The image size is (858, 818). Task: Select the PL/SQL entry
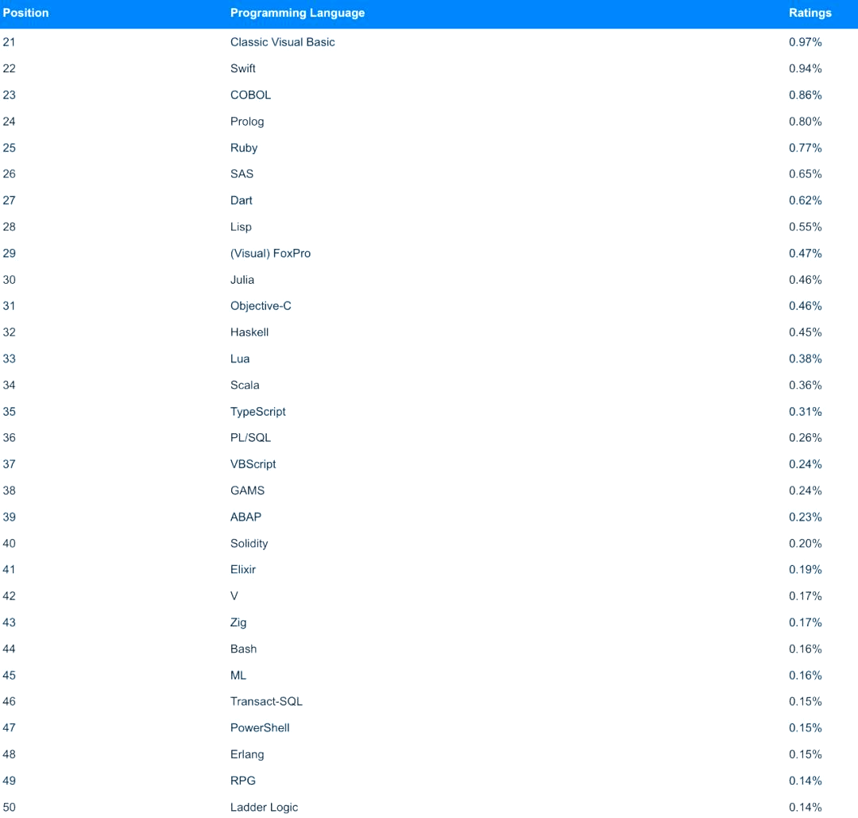tap(250, 438)
